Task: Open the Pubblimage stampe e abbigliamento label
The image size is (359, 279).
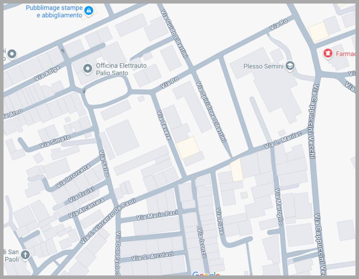Action: click(54, 11)
